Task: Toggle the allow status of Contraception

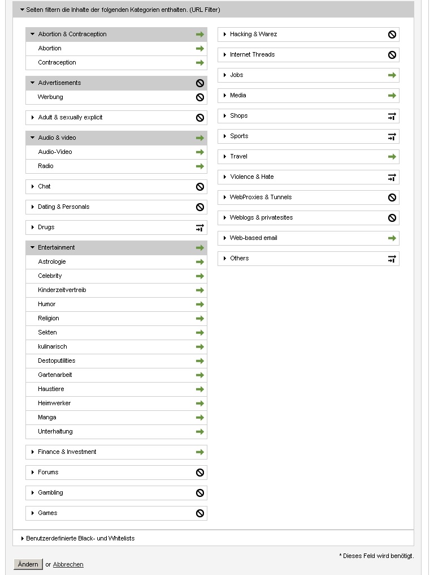Action: coord(200,63)
